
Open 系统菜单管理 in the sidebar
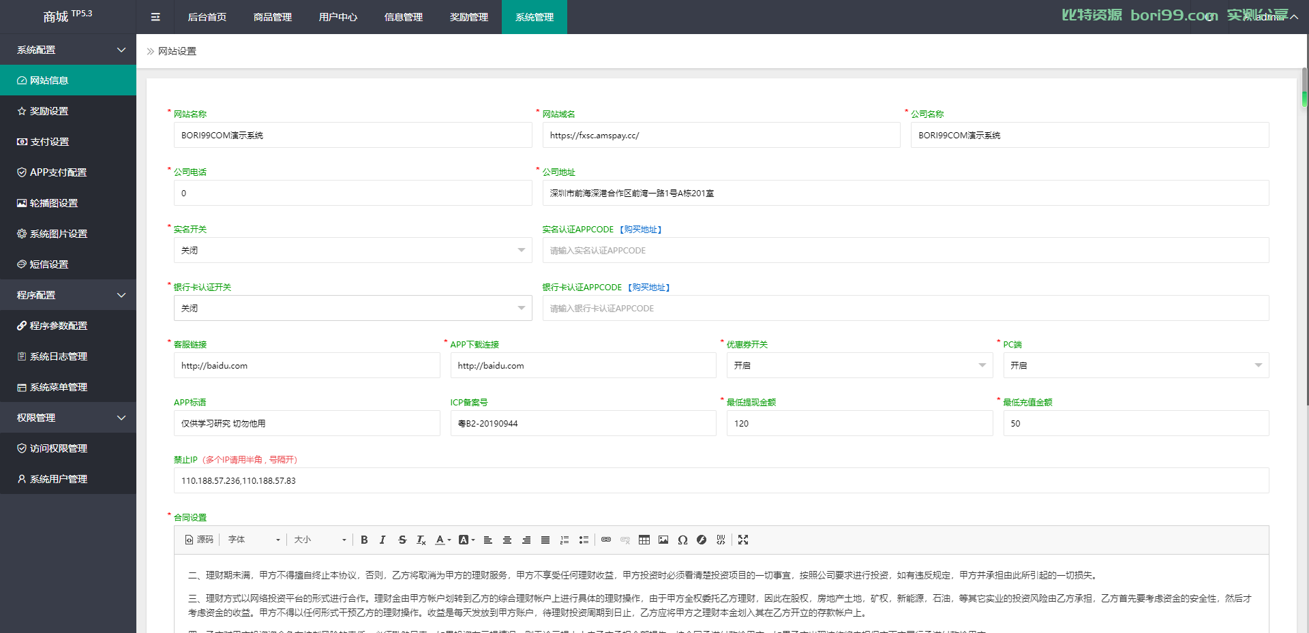pos(68,387)
